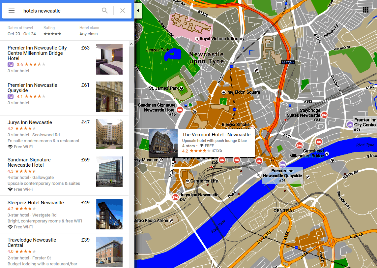Open the Premier Inn Newcastle Quayside listing title
The image size is (377, 268).
point(32,88)
